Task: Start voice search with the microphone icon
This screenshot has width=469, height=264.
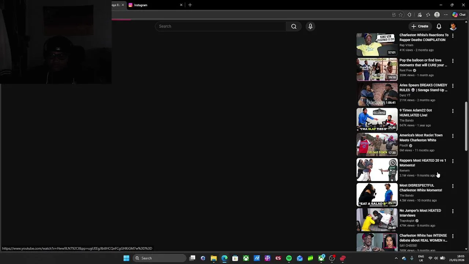Action: point(310,26)
